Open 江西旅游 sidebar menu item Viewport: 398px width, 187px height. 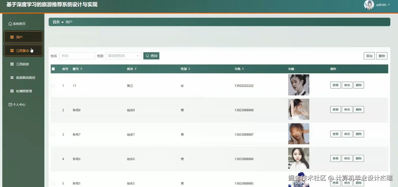[23, 64]
